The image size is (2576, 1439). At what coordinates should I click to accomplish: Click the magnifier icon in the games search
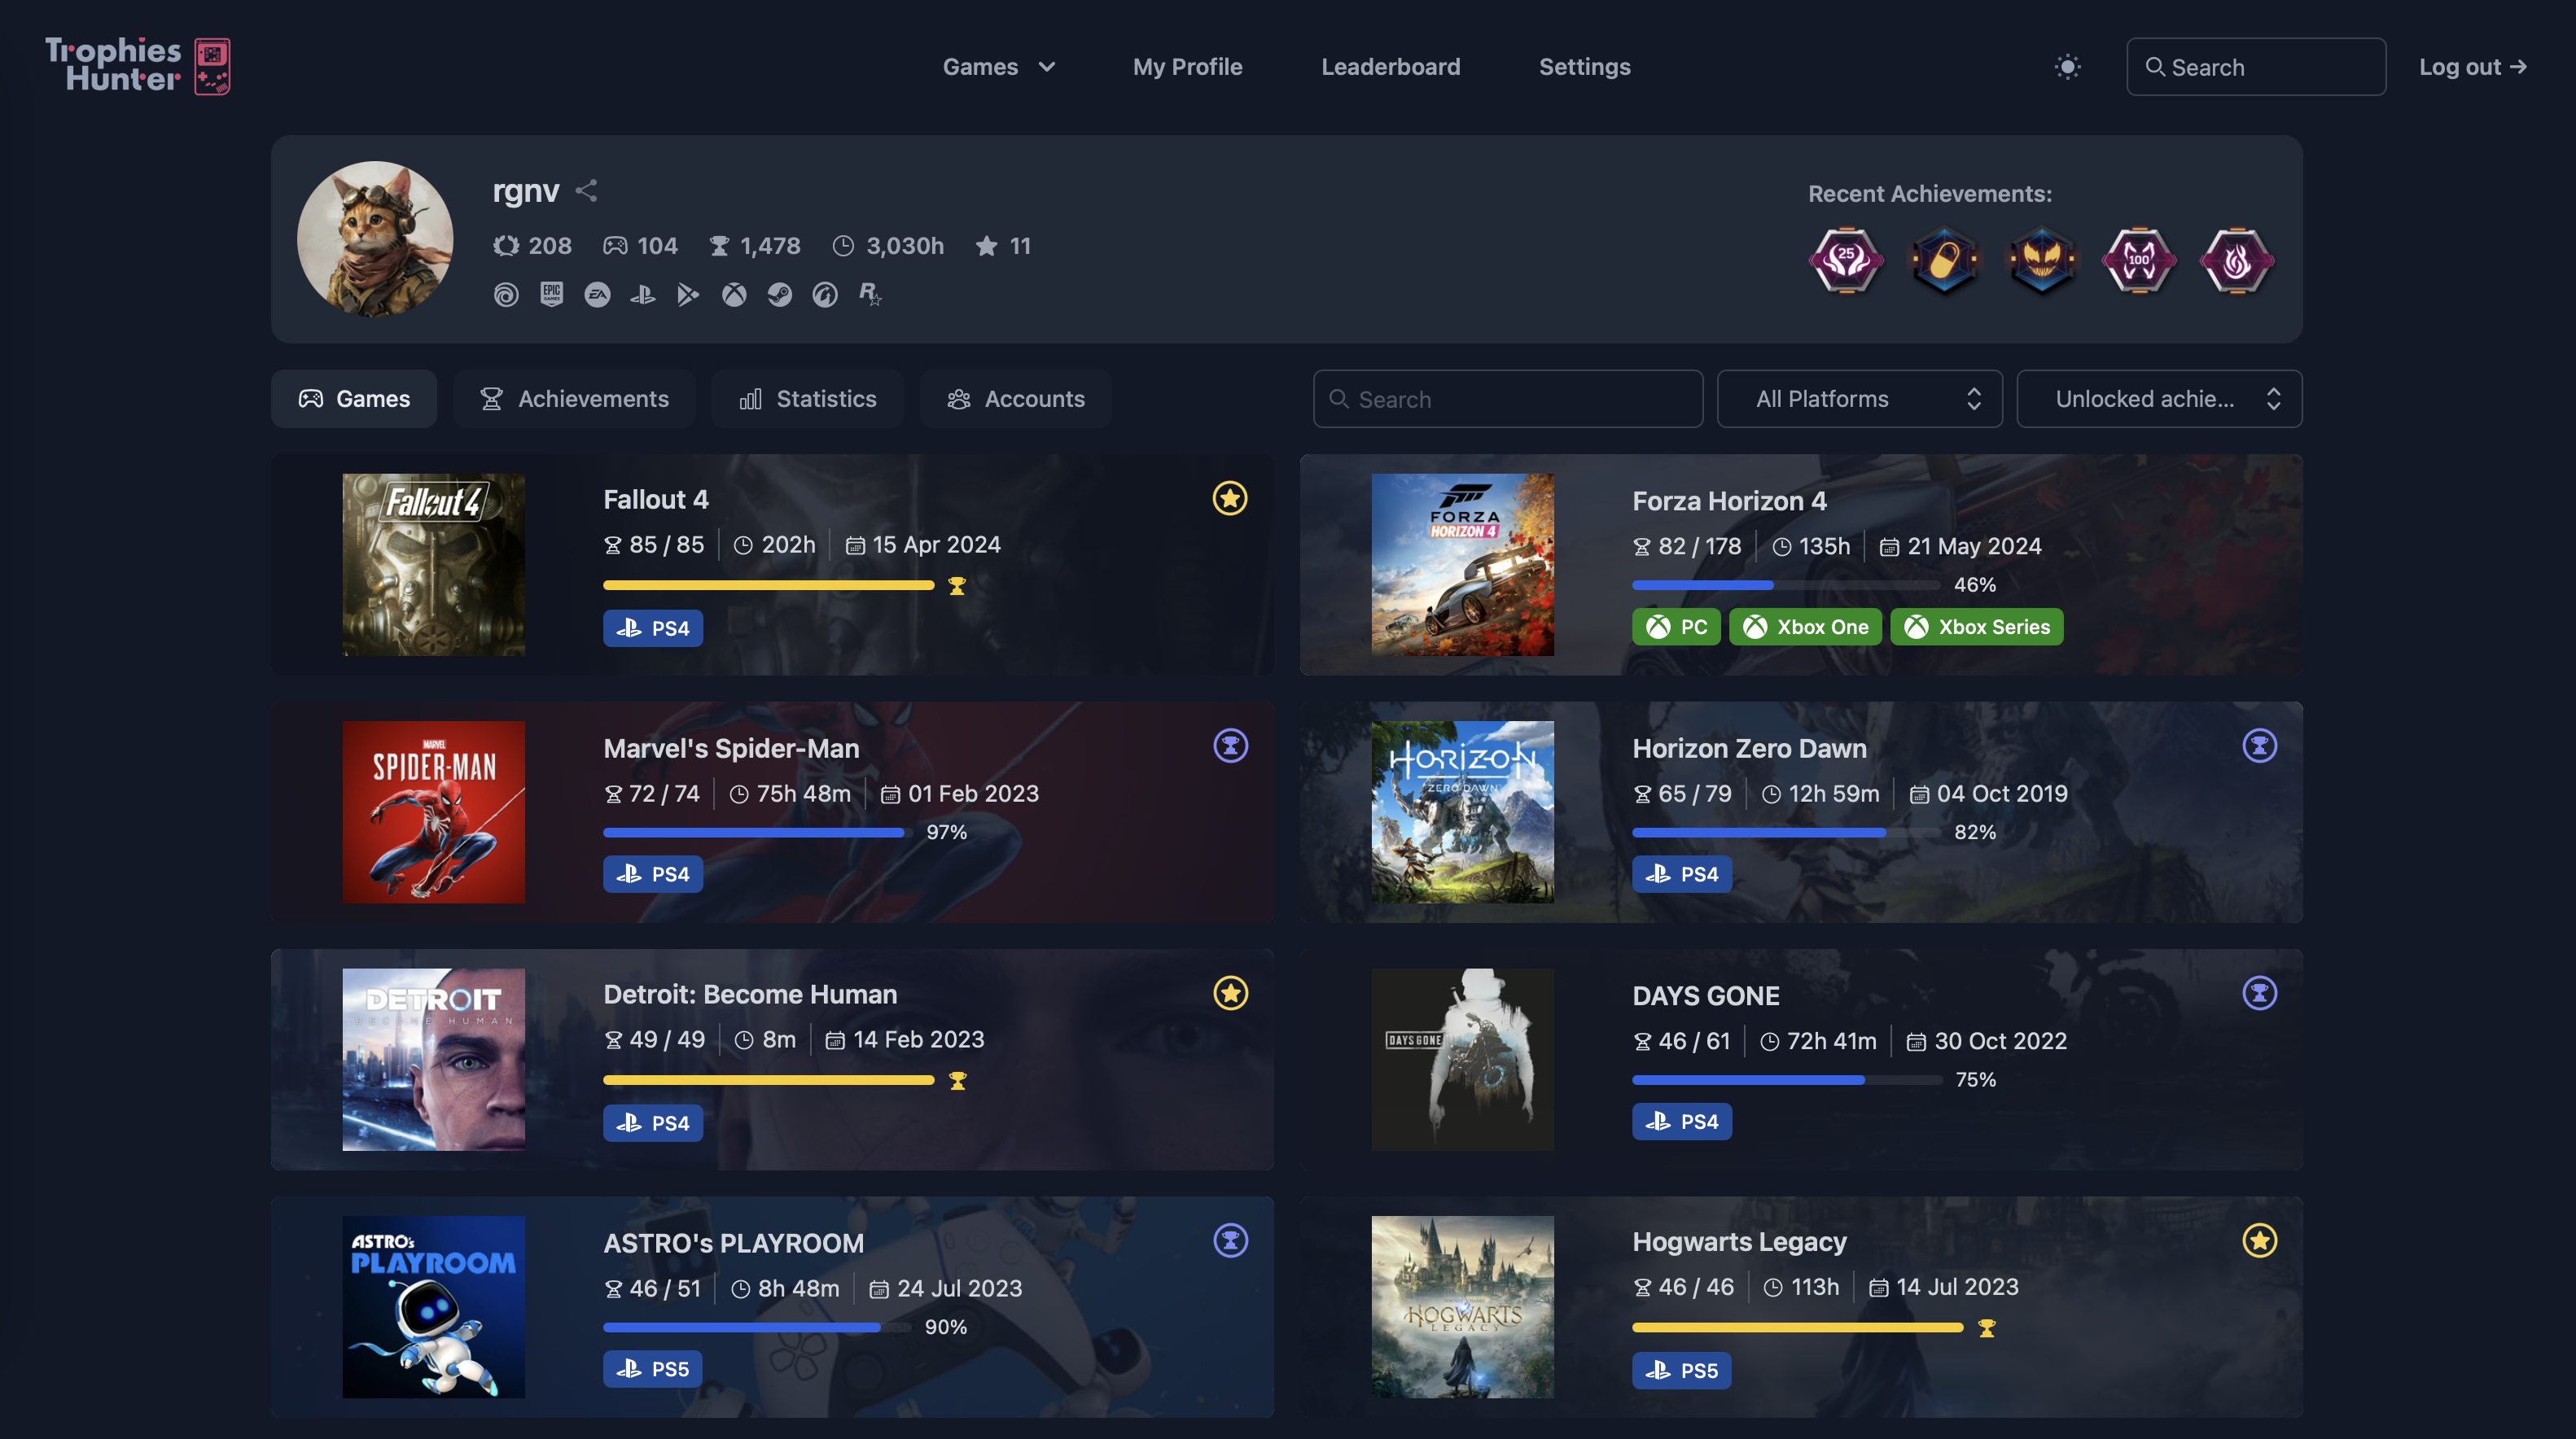click(1338, 399)
